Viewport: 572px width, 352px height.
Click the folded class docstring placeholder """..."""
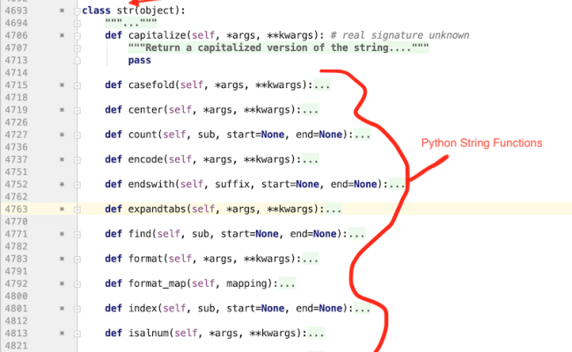click(131, 24)
